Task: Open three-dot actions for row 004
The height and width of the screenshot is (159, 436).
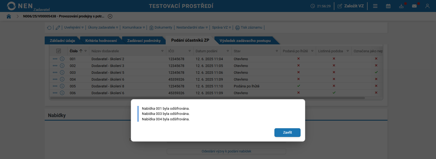Action: click(55, 79)
